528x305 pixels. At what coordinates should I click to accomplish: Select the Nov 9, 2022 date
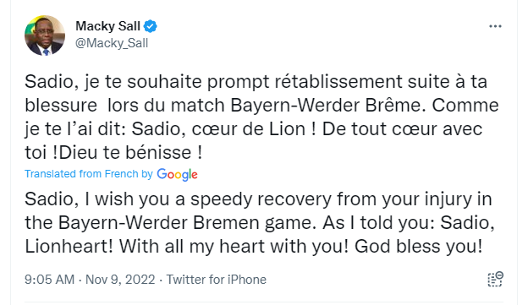120,280
